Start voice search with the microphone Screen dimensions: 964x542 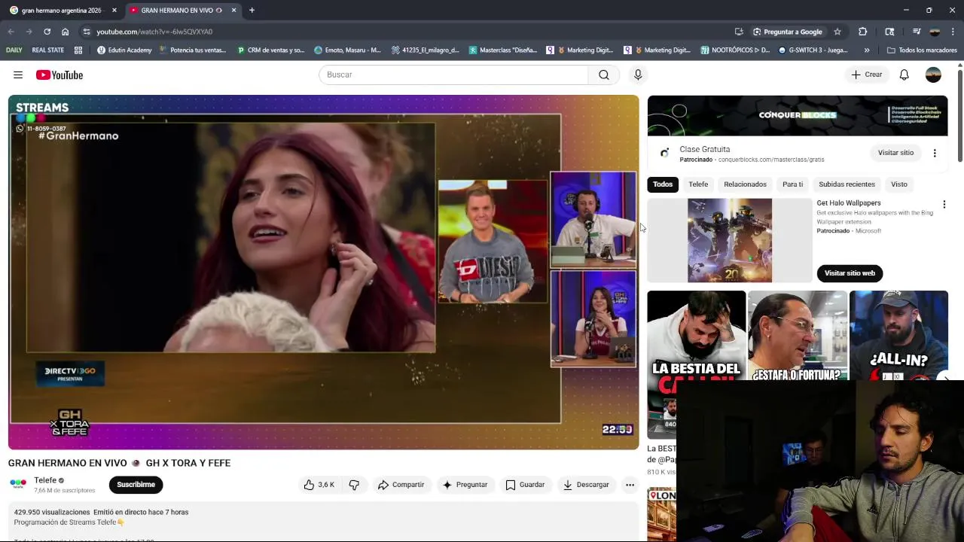point(638,75)
